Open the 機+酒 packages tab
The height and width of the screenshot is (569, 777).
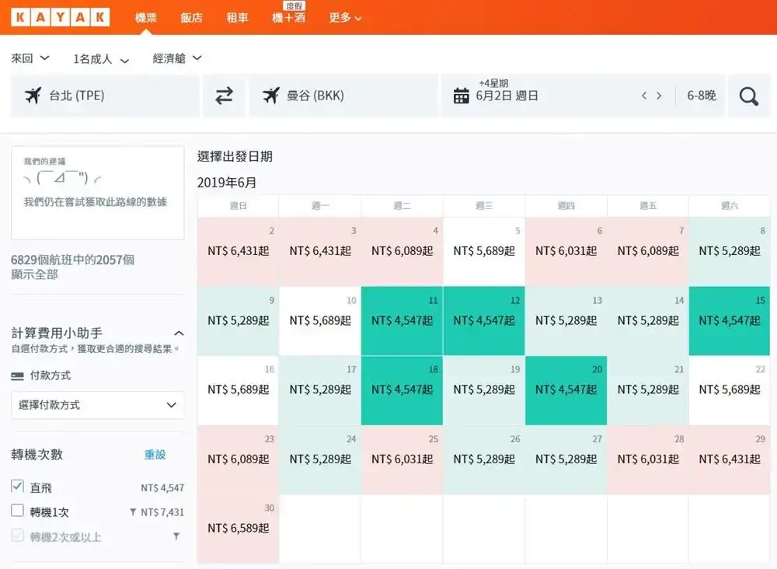click(288, 18)
